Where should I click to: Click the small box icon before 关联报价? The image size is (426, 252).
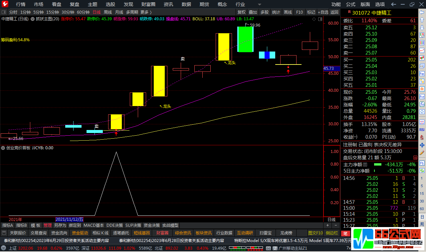pyautogui.click(x=4, y=233)
